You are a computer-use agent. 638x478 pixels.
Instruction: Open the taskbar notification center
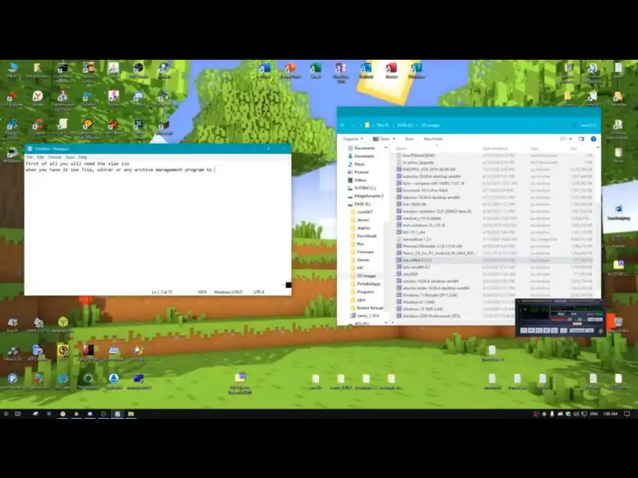coord(627,414)
